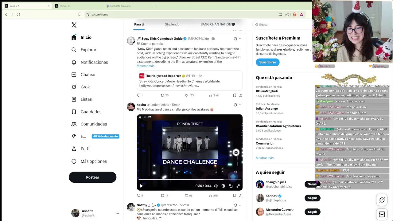Image resolution: width=393 pixels, height=221 pixels.
Task: Go back in browser
Action: [x=6, y=14]
